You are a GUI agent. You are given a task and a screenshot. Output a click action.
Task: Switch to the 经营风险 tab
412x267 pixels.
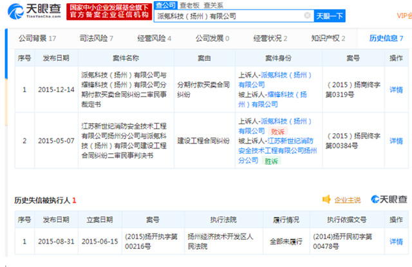tap(154, 39)
